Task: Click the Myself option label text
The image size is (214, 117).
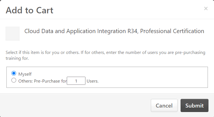Action: click(x=25, y=74)
